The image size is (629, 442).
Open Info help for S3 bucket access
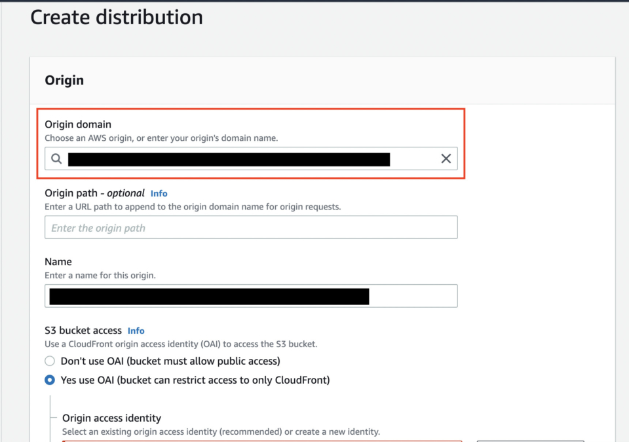tap(136, 331)
